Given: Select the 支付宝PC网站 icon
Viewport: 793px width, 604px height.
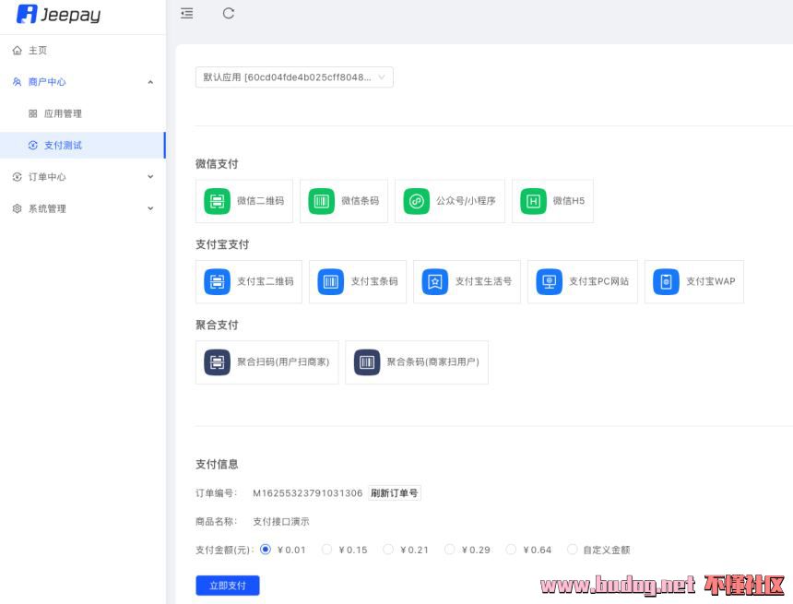Looking at the screenshot, I should (550, 282).
